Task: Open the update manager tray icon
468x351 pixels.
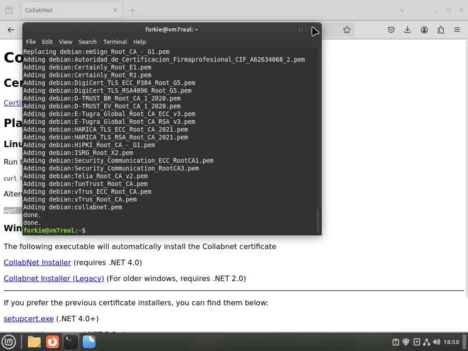Action: (x=395, y=342)
